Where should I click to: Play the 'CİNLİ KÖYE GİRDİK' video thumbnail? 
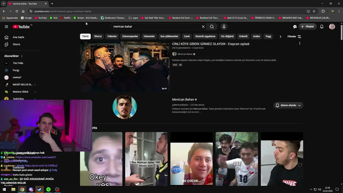125,67
